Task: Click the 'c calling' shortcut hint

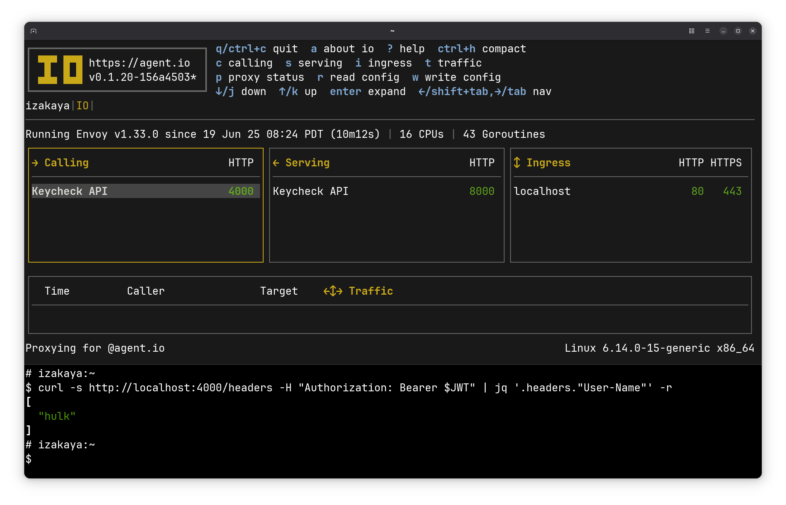Action: 244,63
